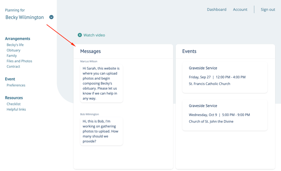Select Bob Wilmington's message bubble

coord(102,131)
